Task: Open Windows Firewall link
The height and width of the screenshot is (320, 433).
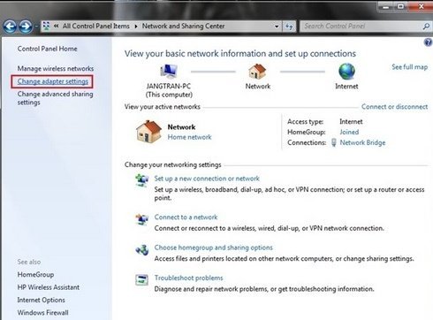Action: 42,313
